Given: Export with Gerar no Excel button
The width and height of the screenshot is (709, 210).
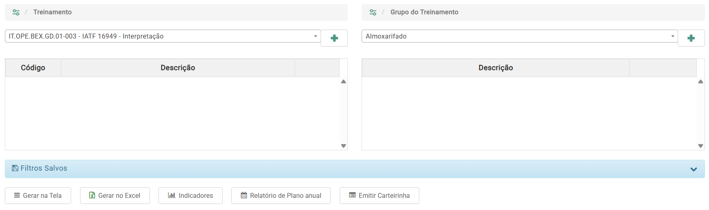Looking at the screenshot, I should (115, 195).
